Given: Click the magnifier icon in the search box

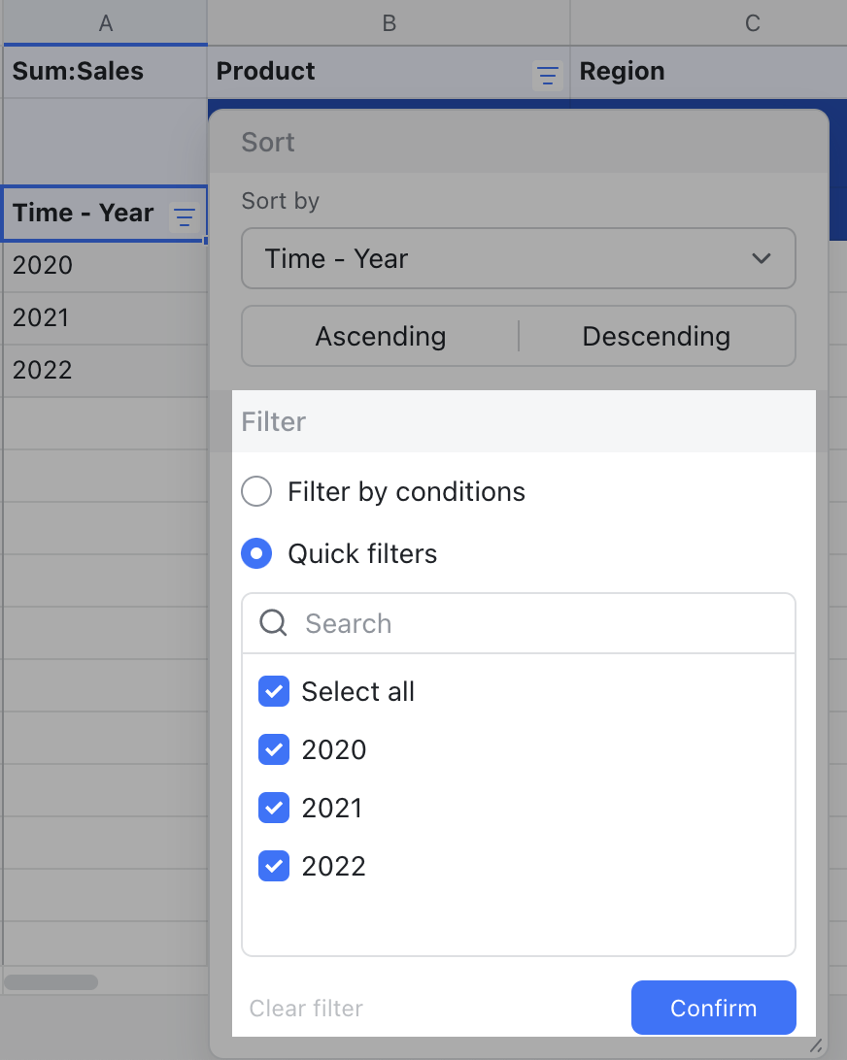Looking at the screenshot, I should point(274,623).
